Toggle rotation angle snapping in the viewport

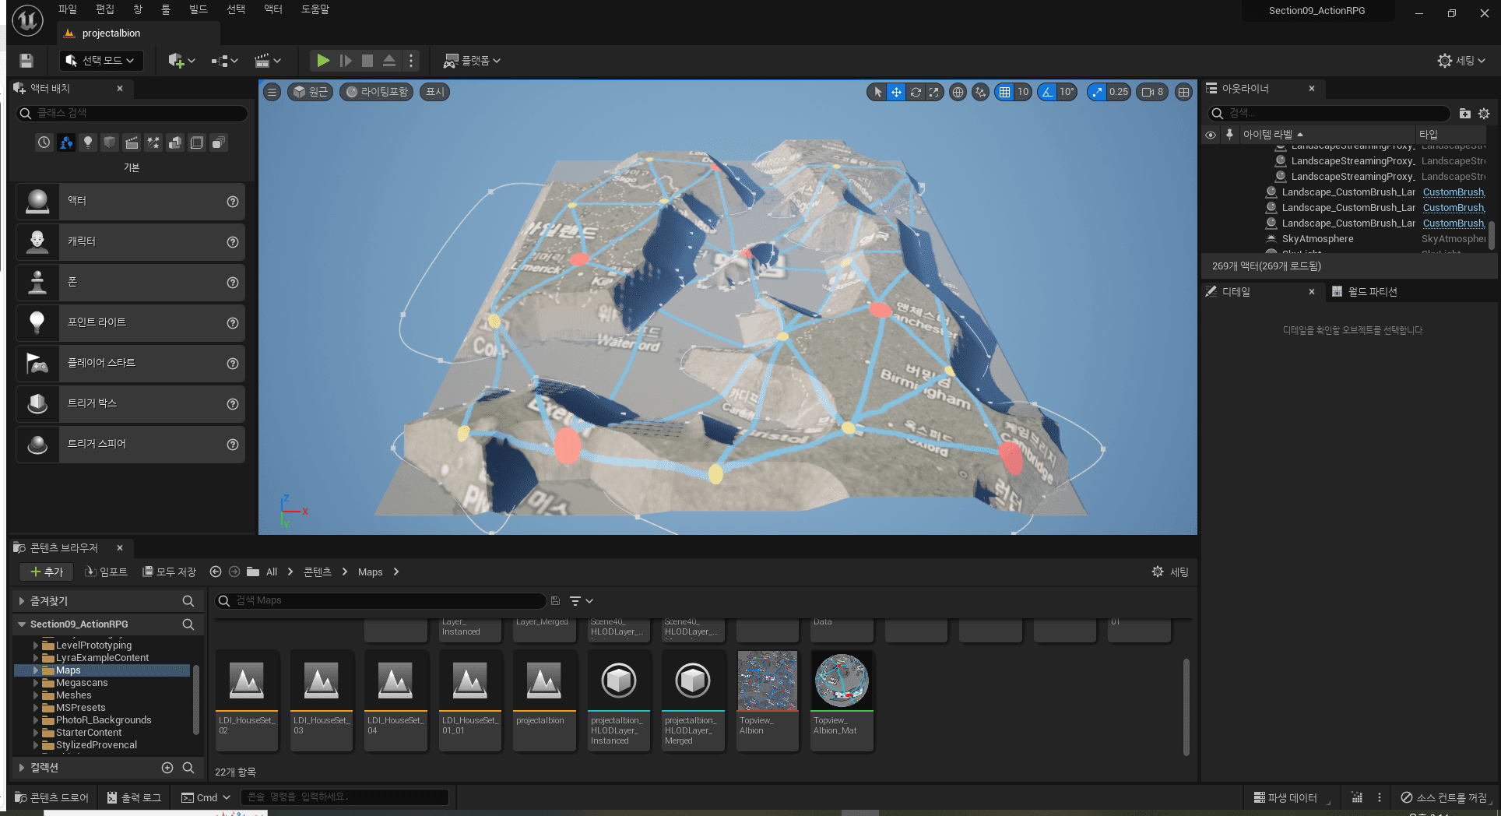point(1048,92)
